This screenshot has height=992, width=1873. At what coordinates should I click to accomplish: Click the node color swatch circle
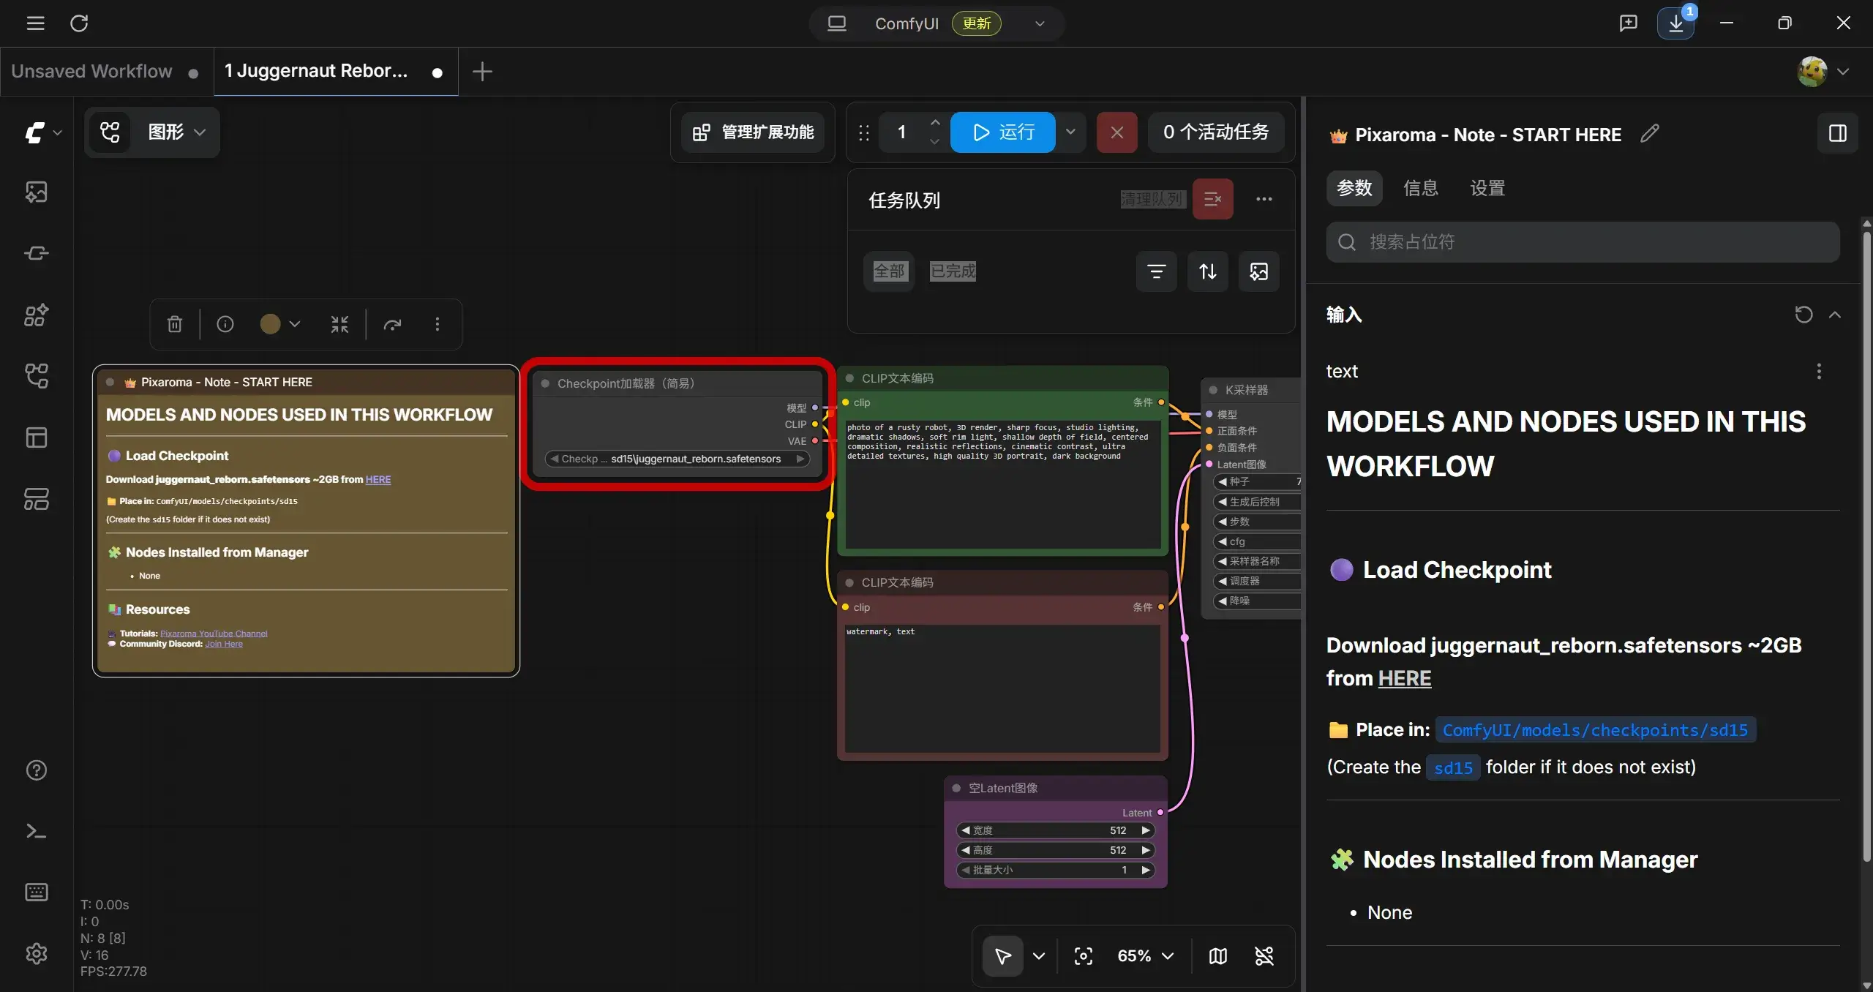tap(270, 324)
